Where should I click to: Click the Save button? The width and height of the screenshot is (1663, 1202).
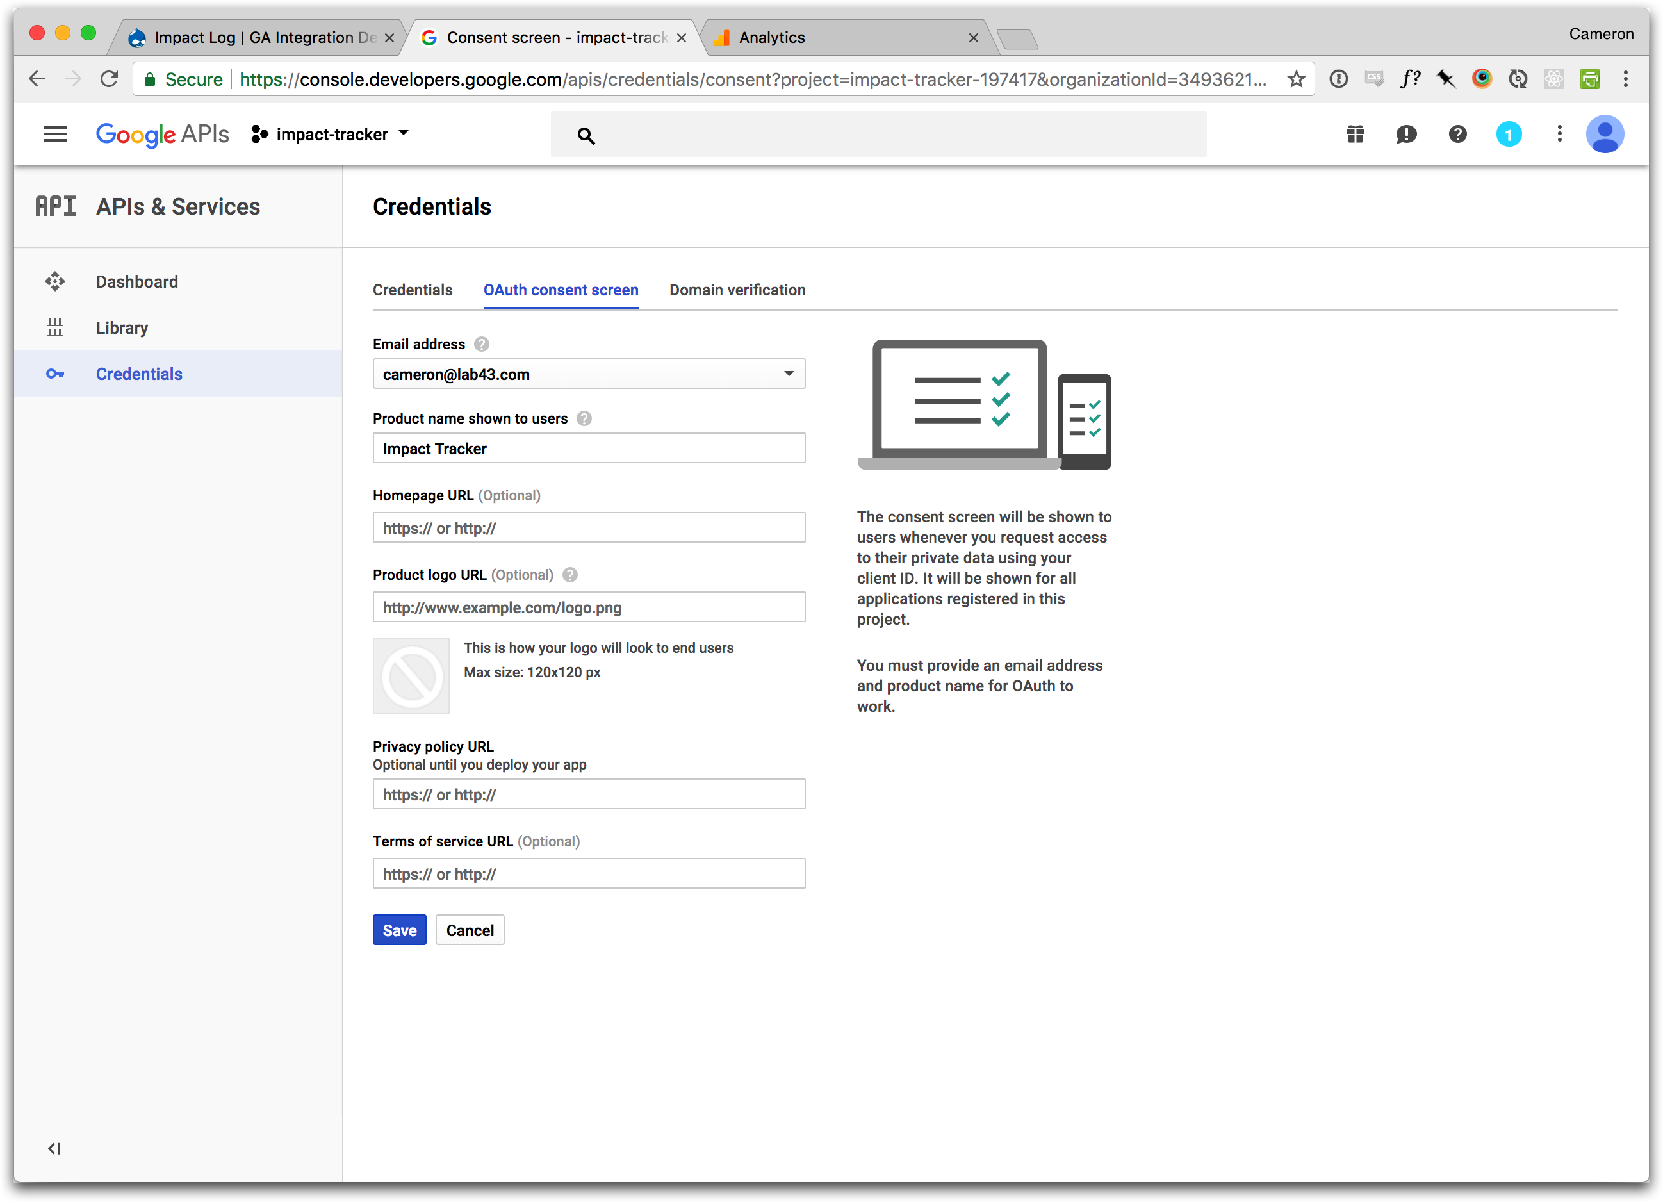click(399, 930)
